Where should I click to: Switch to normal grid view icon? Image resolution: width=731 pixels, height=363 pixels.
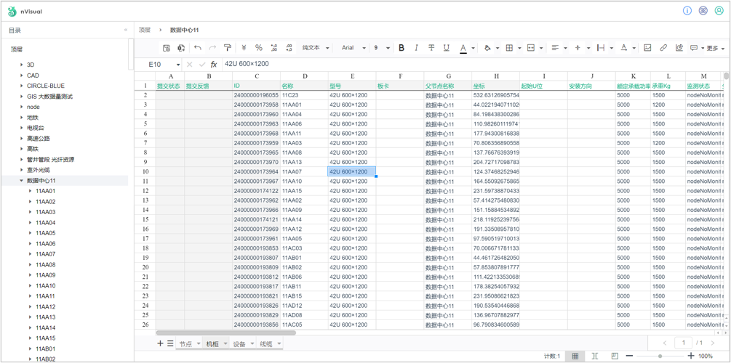575,356
